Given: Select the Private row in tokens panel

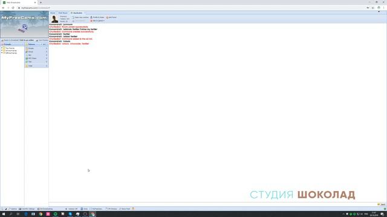Looking at the screenshot, I should click(x=36, y=48).
